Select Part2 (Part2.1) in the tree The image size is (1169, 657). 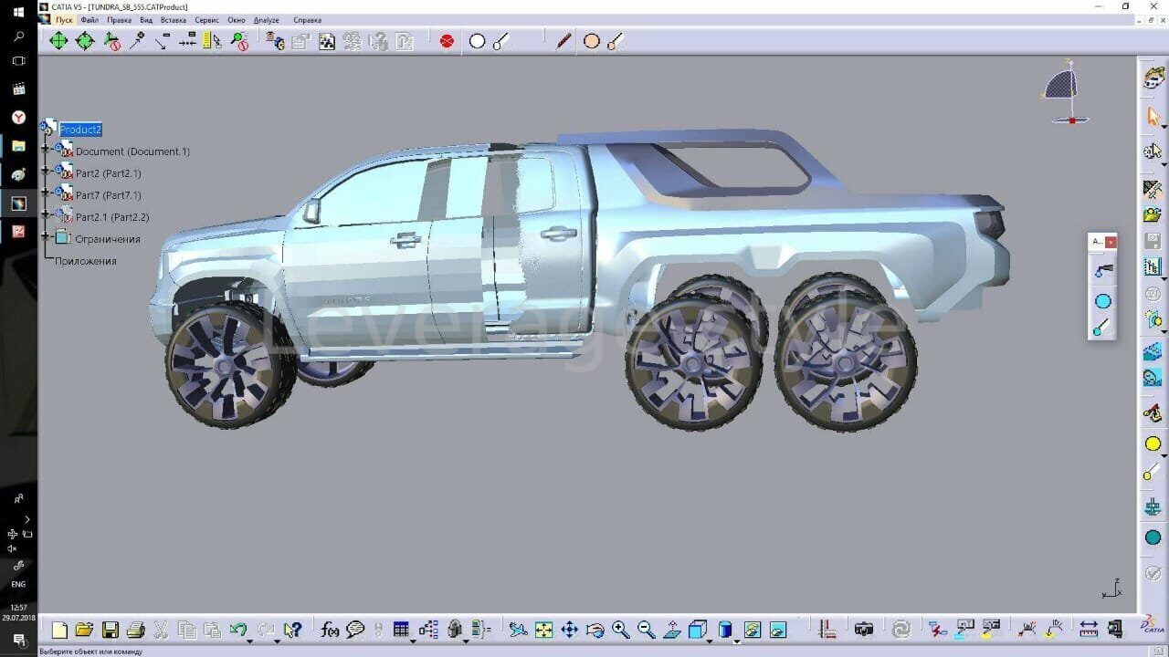108,173
